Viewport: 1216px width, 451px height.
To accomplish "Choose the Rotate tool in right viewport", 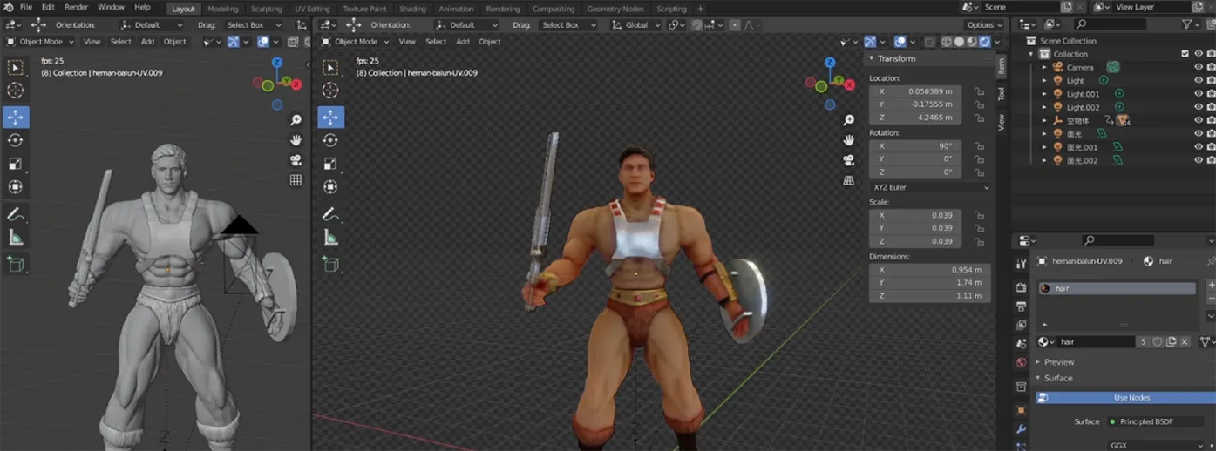I will pyautogui.click(x=330, y=140).
